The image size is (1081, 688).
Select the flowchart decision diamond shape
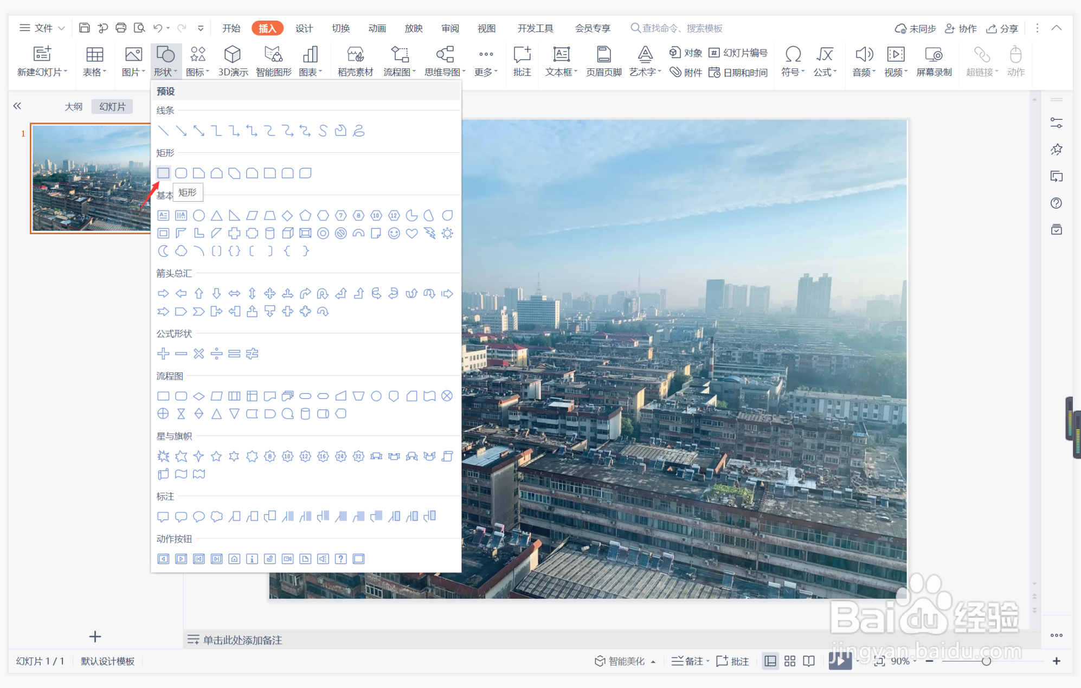pyautogui.click(x=199, y=396)
